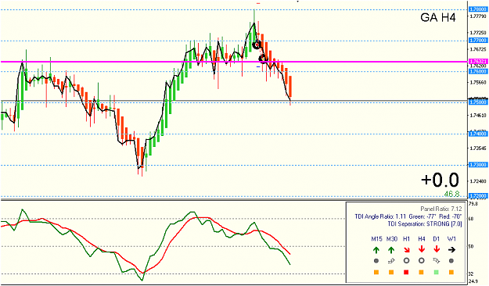Viewport: 489px width, 286px height.
Task: Click the M15 timeframe label
Action: (x=376, y=239)
